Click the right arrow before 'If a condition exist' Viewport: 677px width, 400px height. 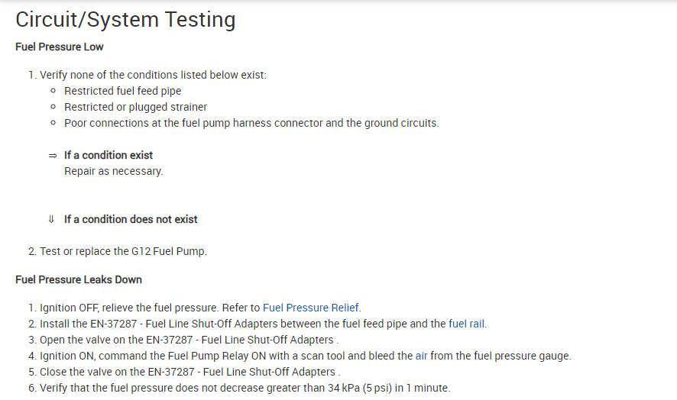tap(52, 156)
